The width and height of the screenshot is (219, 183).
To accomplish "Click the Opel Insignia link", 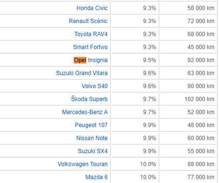I will click(x=90, y=60).
